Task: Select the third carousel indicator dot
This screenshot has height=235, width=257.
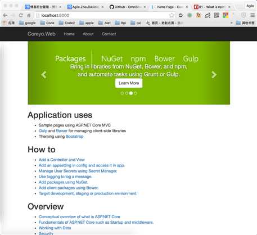Action: coord(131,93)
